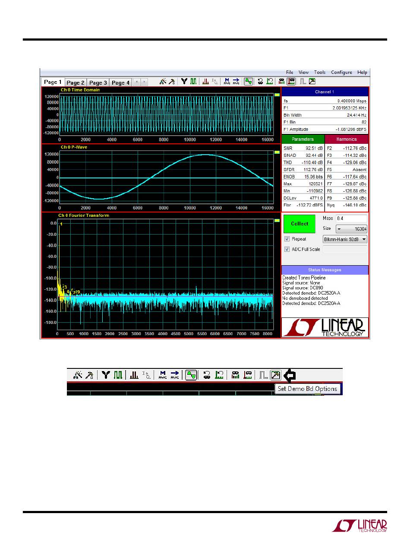Viewport: 410px width, 536px height.
Task: Click the 'M AVG' icon in main window toolbar
Action: coord(227,81)
